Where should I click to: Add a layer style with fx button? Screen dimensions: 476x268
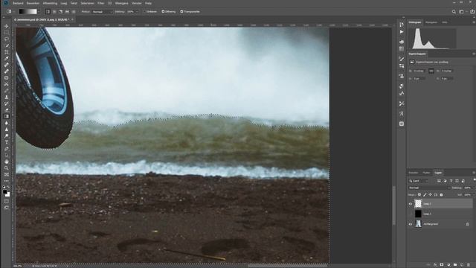435,265
